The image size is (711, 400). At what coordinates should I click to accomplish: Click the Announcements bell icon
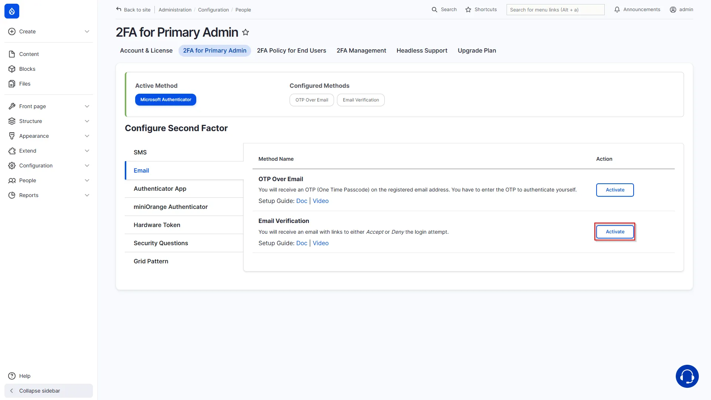617,10
